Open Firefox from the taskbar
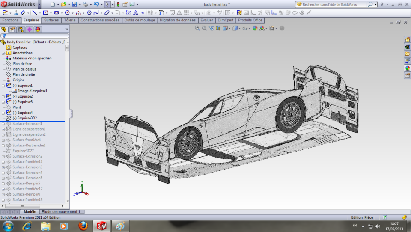Image resolution: width=411 pixels, height=232 pixels. [83, 226]
